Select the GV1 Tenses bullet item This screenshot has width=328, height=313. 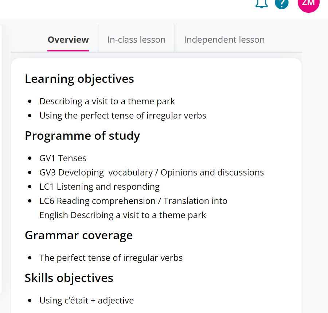click(63, 158)
